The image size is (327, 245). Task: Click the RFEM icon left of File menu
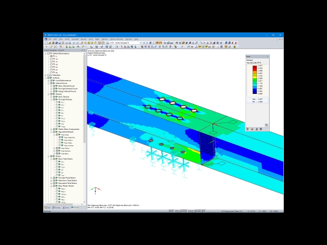click(46, 39)
